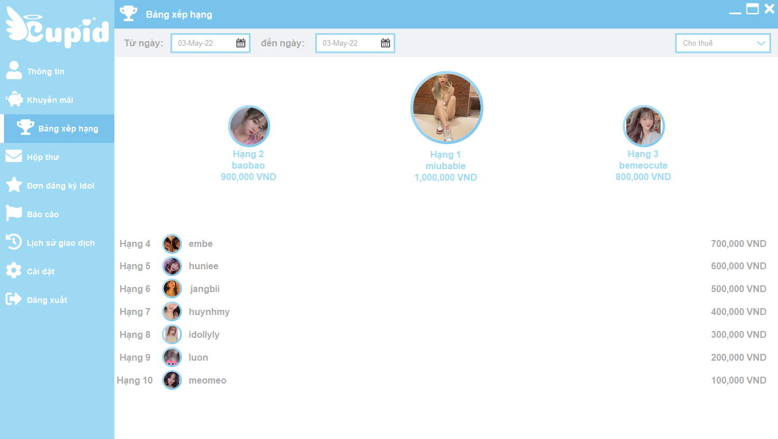Click baobao's rank 2 avatar
778x439 pixels.
click(x=249, y=126)
